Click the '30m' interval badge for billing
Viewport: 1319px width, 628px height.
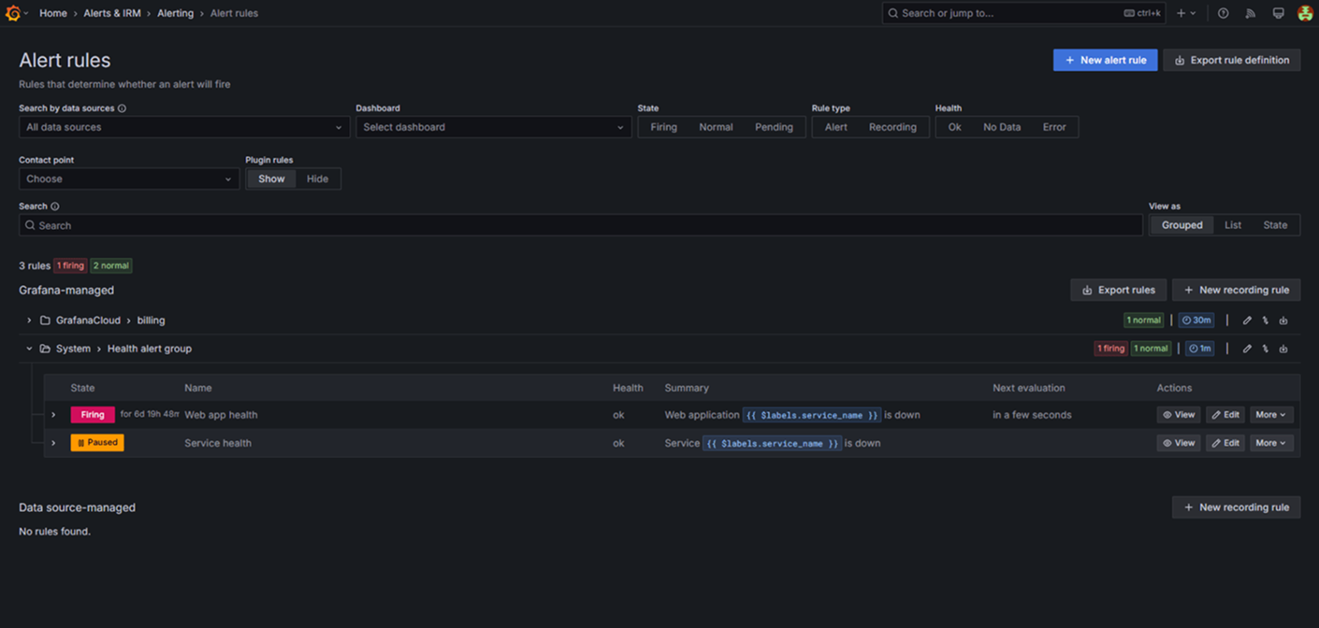tap(1196, 321)
